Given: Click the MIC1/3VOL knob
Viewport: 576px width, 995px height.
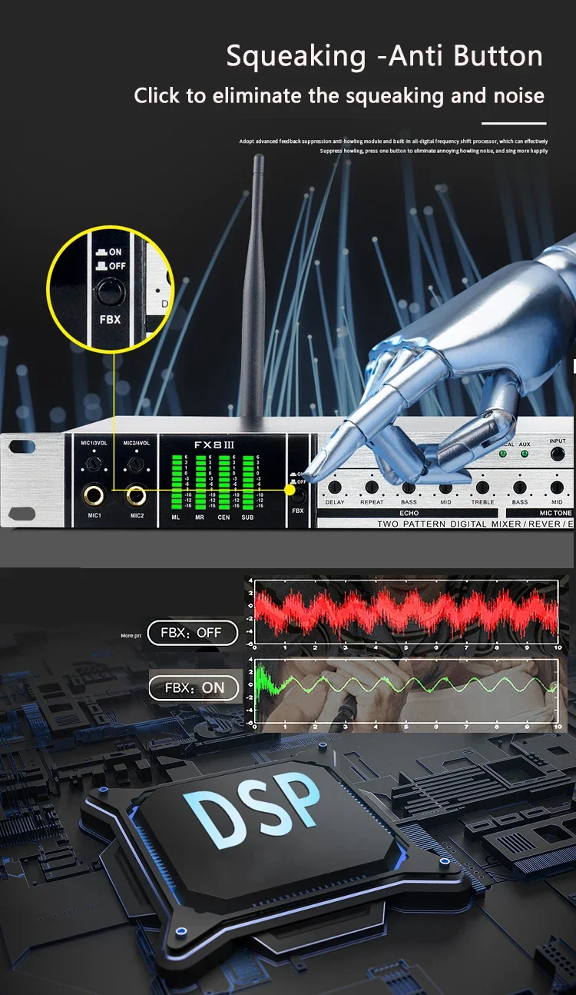Looking at the screenshot, I should 94,464.
